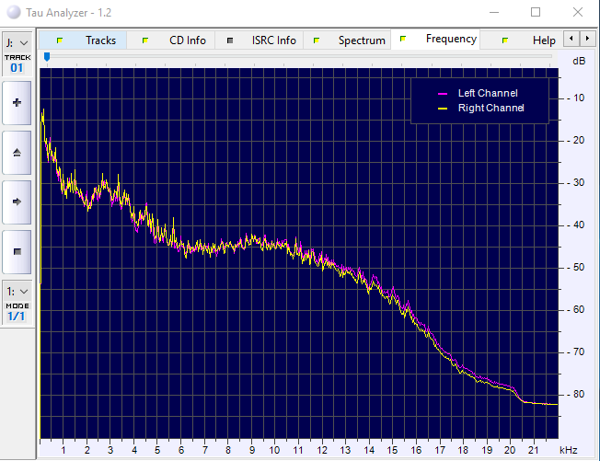600x461 pixels.
Task: Click the MODE 1/1 indicator
Action: 17,312
